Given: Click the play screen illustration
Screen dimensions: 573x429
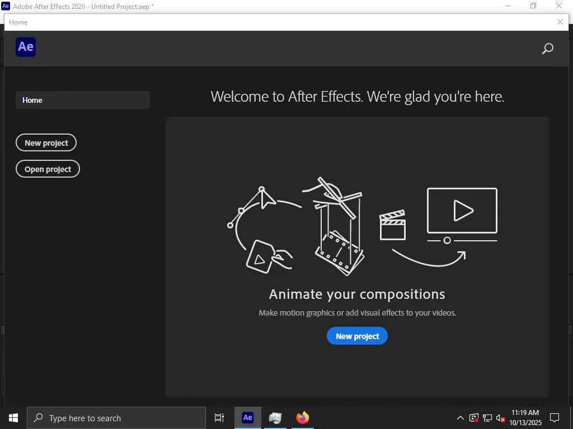Looking at the screenshot, I should click(462, 215).
